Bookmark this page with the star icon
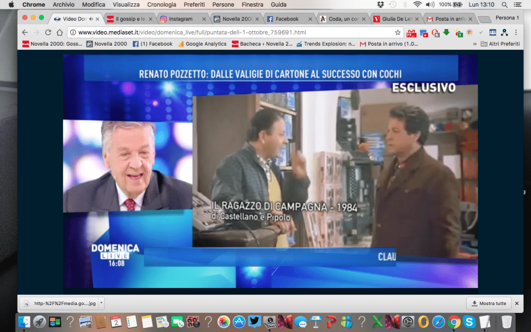 pyautogui.click(x=398, y=33)
